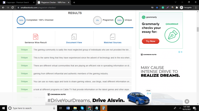Switch to Copyscape Premium Search tab
Image resolution: width=199 pixels, height=111 pixels.
[x=18, y=2]
